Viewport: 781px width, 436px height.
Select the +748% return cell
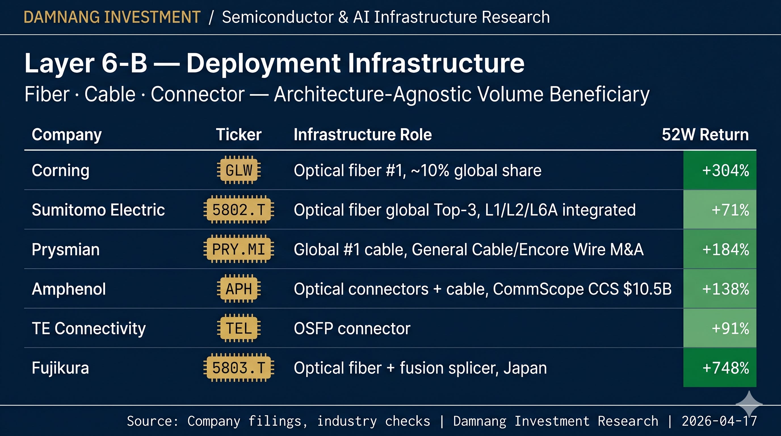tap(720, 368)
